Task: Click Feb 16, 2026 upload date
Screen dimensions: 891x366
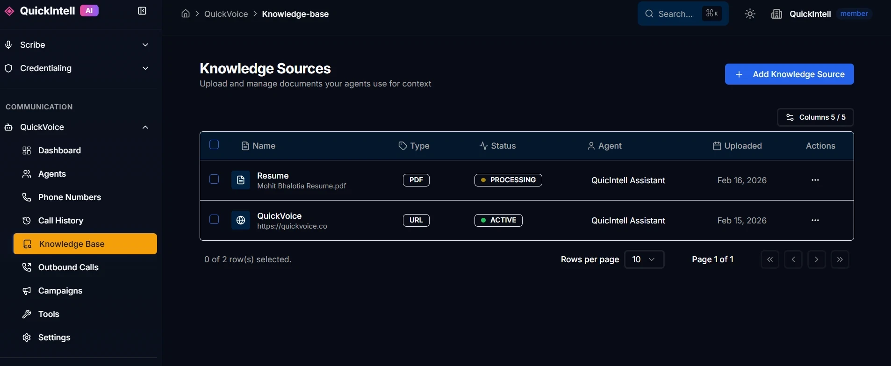Action: pos(742,180)
